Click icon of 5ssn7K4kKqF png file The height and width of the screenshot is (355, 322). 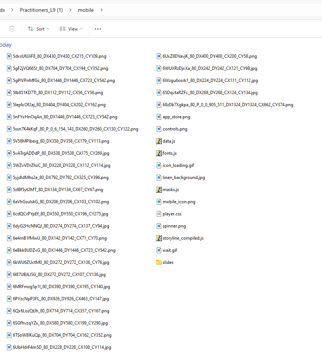tap(9, 129)
